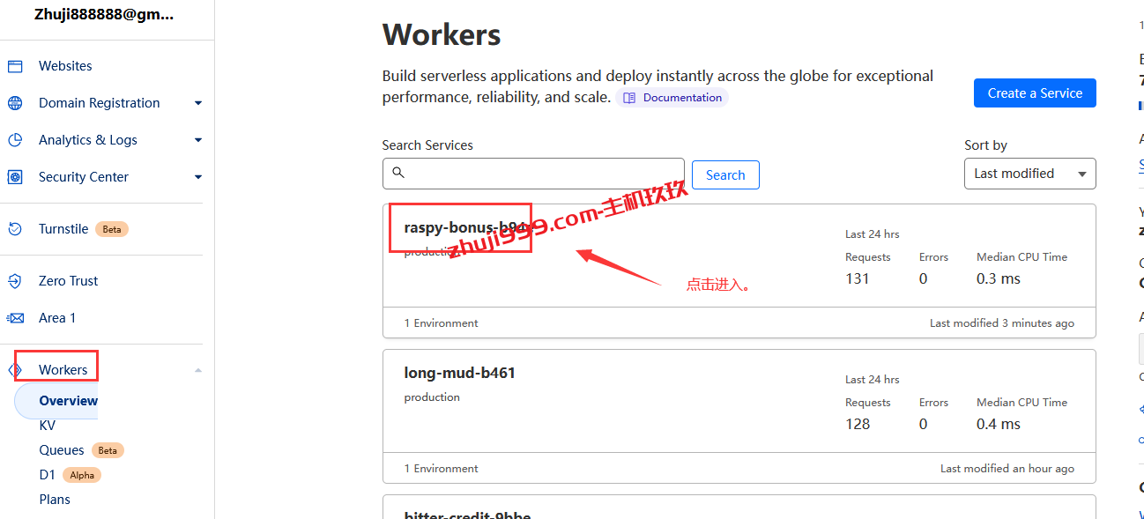Open the Documentation link
The height and width of the screenshot is (519, 1144).
pyautogui.click(x=672, y=98)
